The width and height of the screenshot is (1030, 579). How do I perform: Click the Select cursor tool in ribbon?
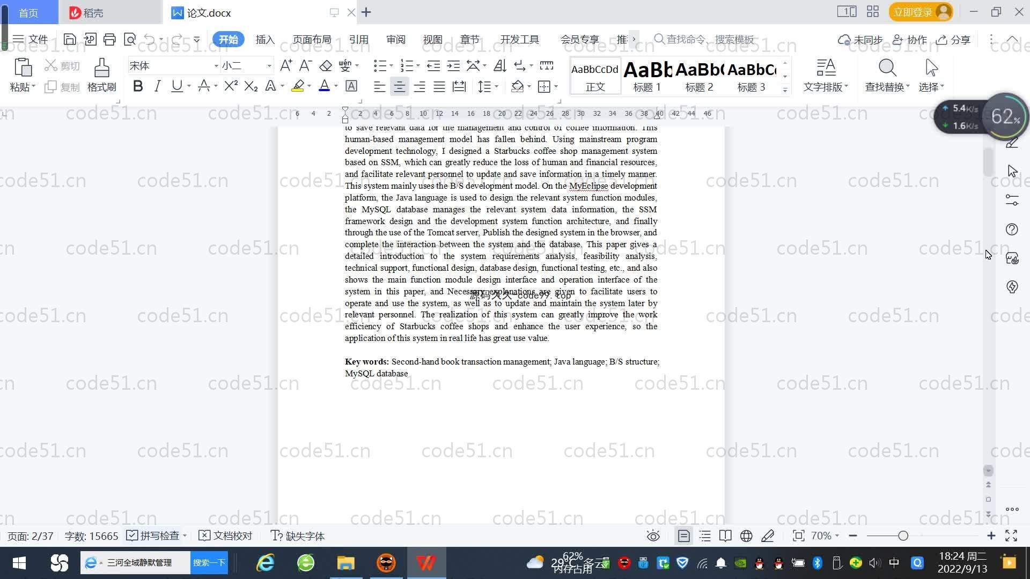(x=931, y=75)
